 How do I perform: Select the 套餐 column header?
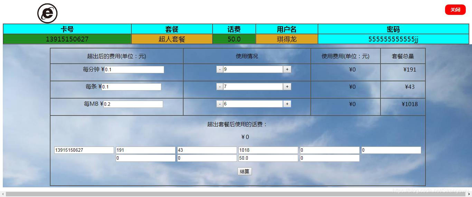click(x=172, y=29)
